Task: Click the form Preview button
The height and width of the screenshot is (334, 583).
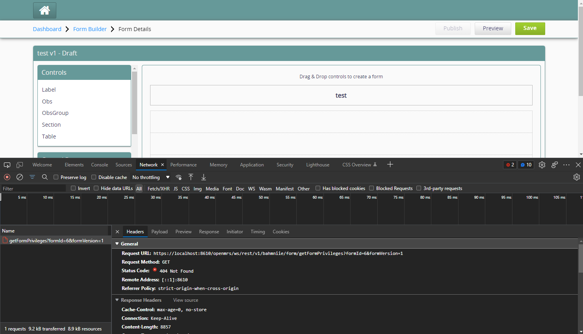Action: click(x=493, y=28)
